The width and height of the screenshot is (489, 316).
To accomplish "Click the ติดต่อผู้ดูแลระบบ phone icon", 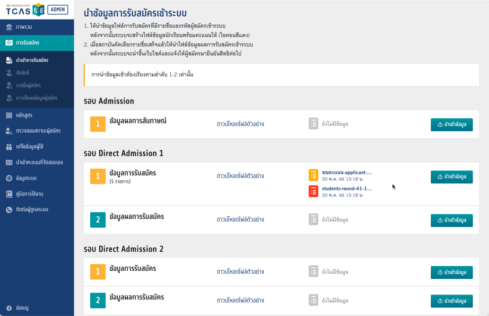I will [x=9, y=210].
